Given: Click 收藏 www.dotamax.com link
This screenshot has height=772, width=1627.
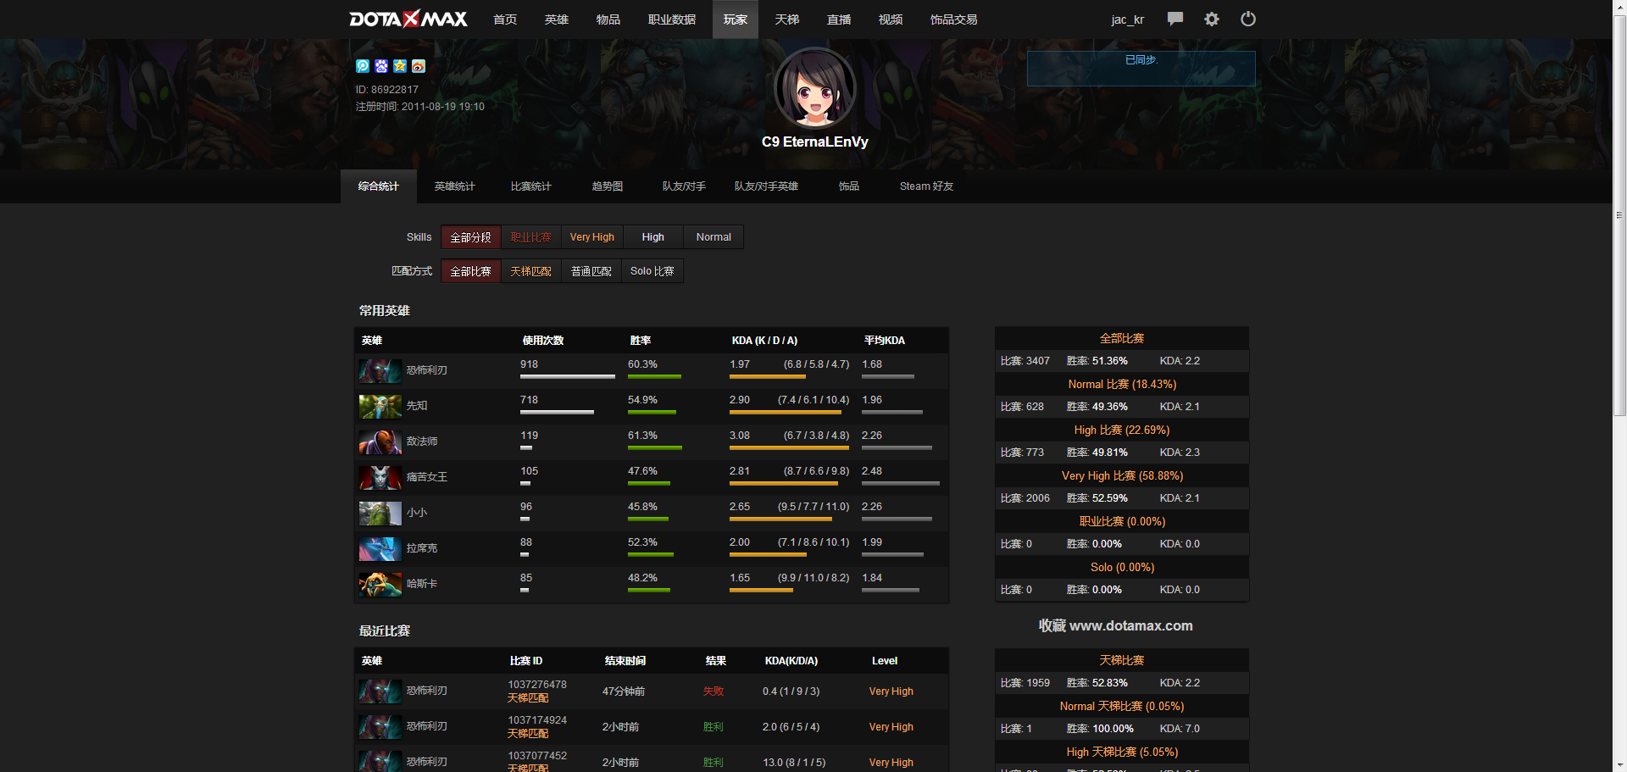Looking at the screenshot, I should 1115,626.
